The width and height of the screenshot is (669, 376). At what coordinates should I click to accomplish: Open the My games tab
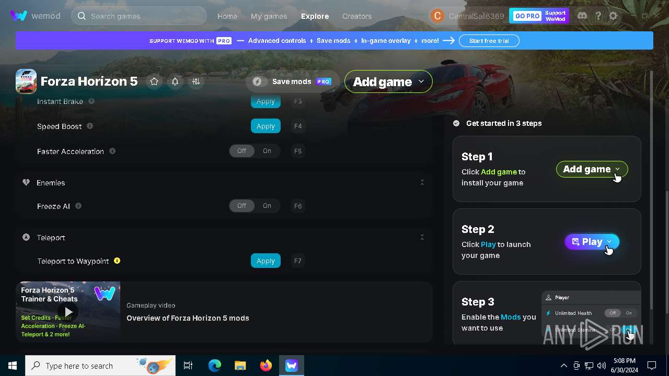tap(269, 16)
